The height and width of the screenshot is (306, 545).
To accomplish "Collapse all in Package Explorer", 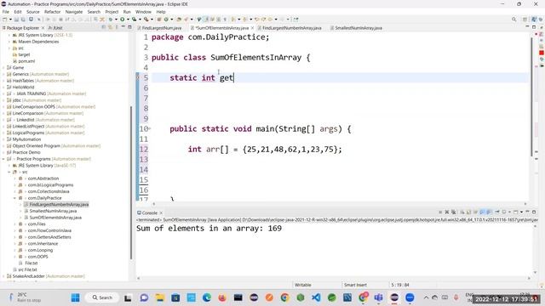I will click(103, 27).
